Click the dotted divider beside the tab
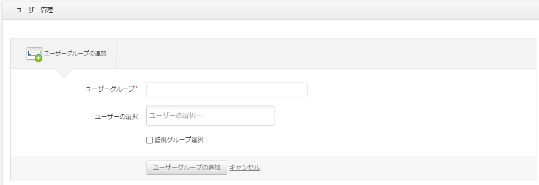 (x=116, y=53)
